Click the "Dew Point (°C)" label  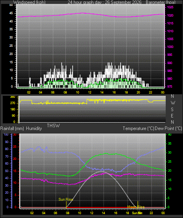click(168, 128)
